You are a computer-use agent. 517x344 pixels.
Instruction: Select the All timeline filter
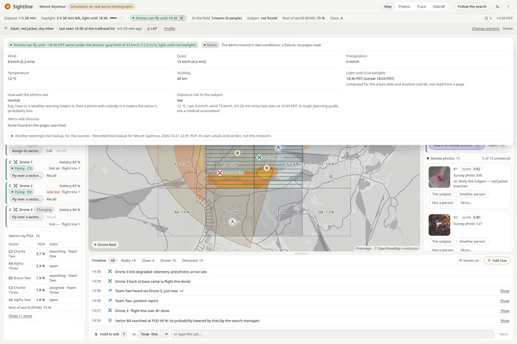point(112,260)
